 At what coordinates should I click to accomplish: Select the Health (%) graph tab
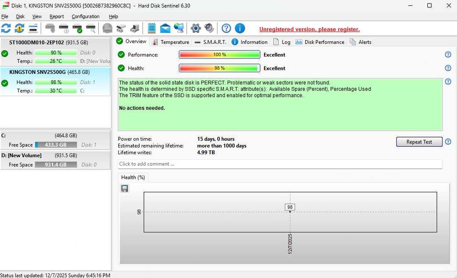133,177
